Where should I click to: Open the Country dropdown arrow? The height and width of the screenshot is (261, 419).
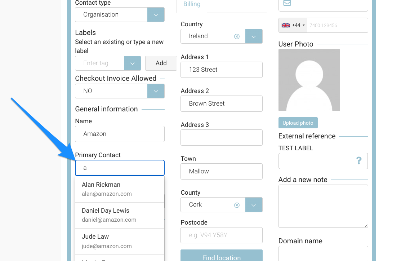click(254, 36)
